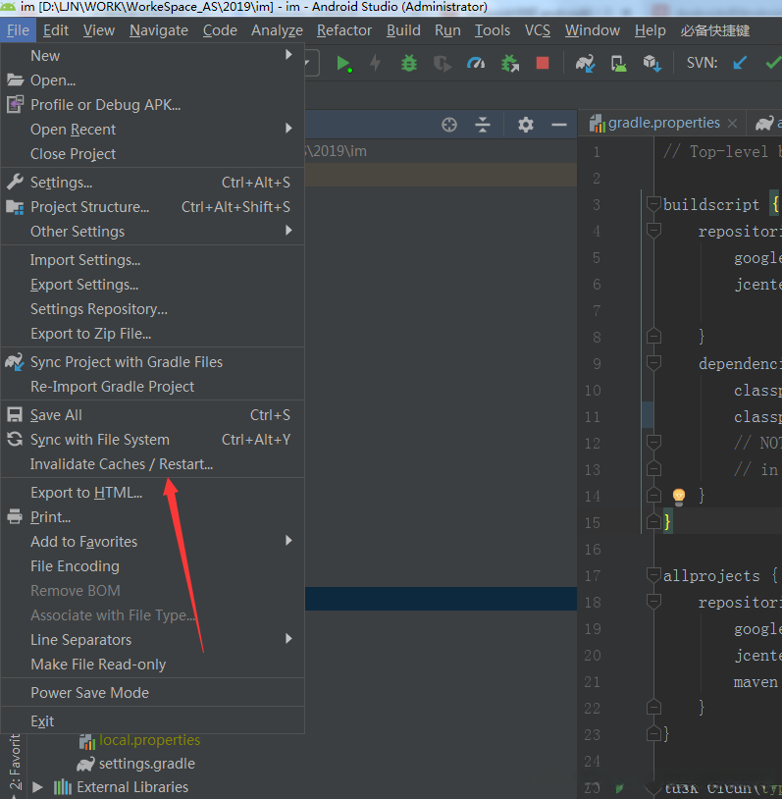Viewport: 782px width, 799px height.
Task: Close the gradle.properties tab
Action: click(733, 124)
